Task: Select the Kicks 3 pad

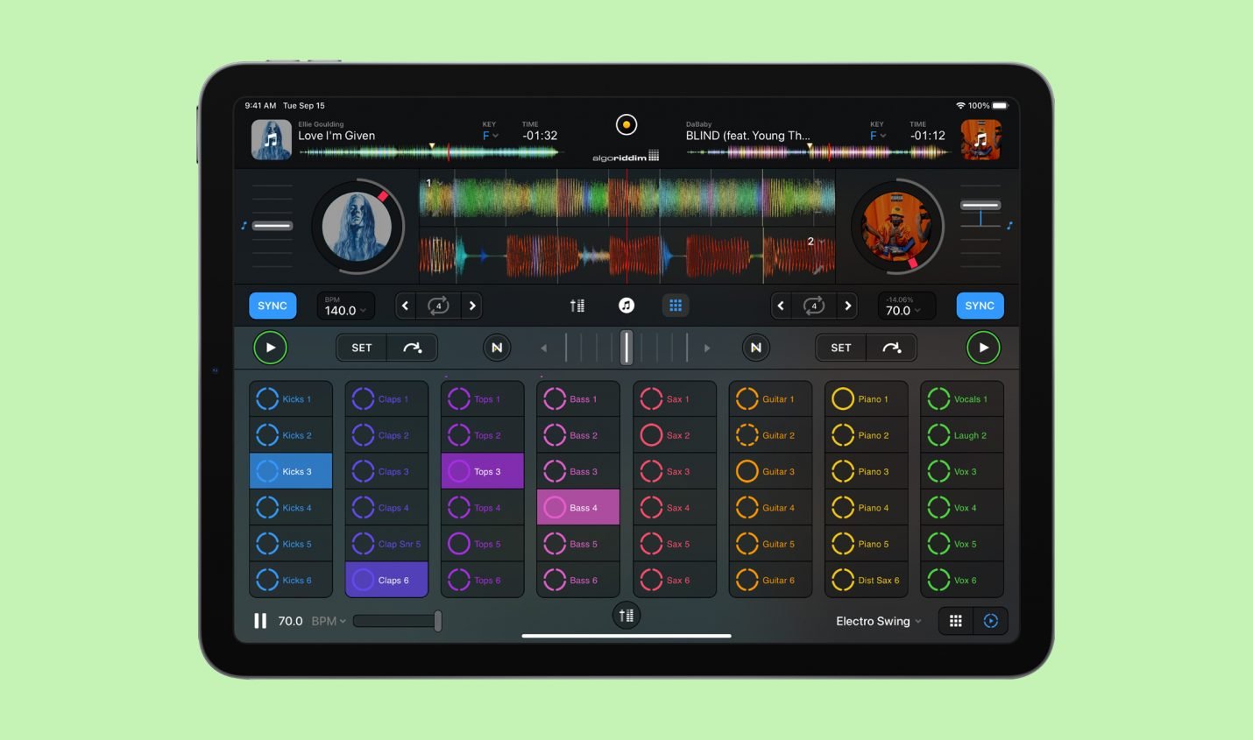Action: pos(290,471)
